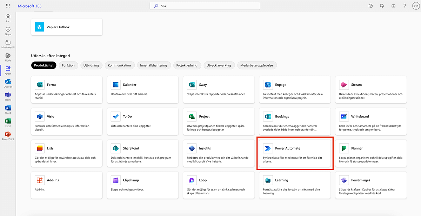Click the Project app icon
Image resolution: width=421 pixels, height=216 pixels.
[x=192, y=116]
